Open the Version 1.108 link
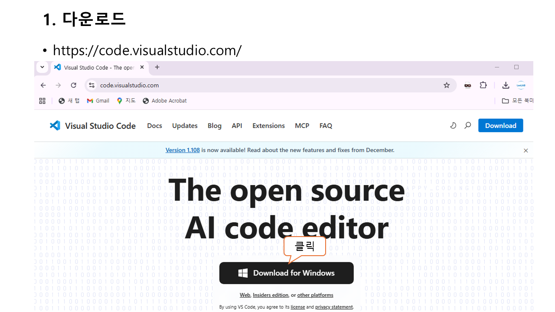The height and width of the screenshot is (312, 555). coord(183,150)
